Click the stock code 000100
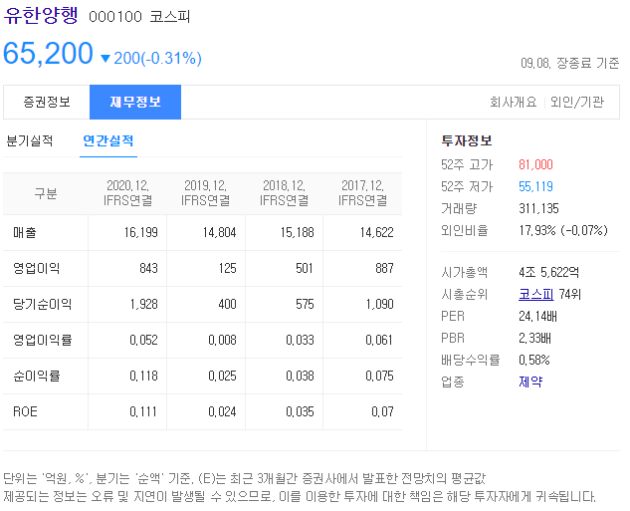This screenshot has width=630, height=511. click(115, 17)
